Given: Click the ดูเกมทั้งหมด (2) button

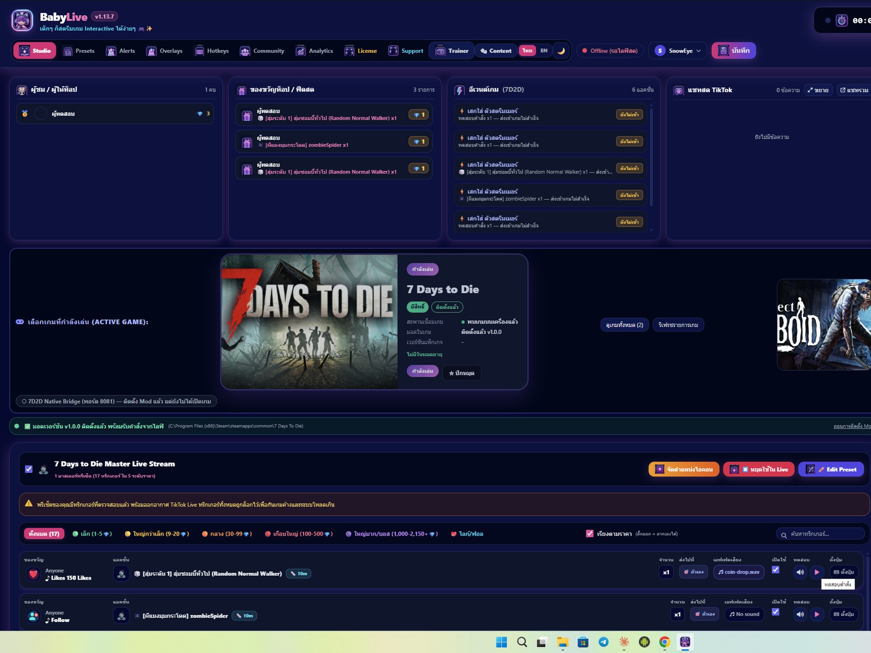Looking at the screenshot, I should coord(625,325).
